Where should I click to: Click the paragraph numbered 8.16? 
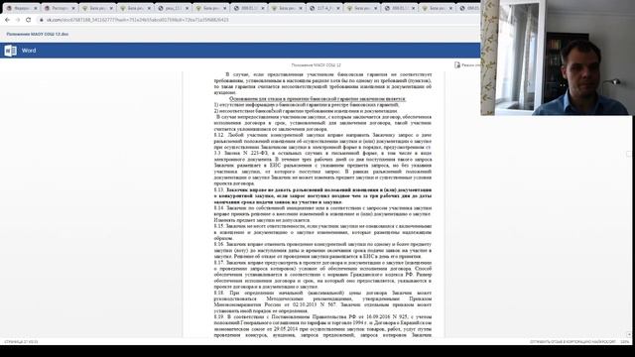[x=322, y=250]
